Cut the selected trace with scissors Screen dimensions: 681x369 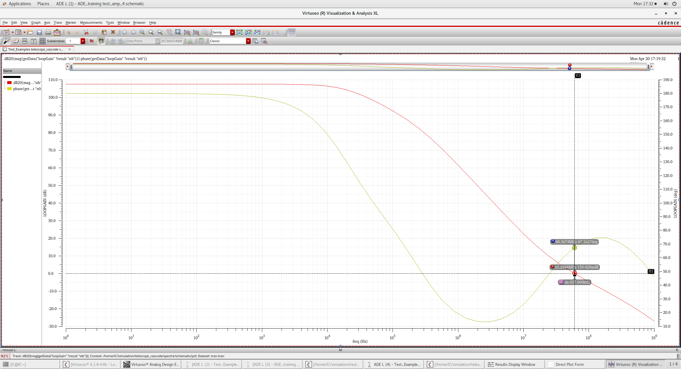pos(86,32)
